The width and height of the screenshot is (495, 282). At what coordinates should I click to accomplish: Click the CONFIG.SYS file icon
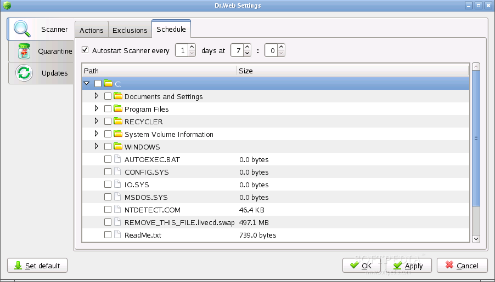point(117,171)
